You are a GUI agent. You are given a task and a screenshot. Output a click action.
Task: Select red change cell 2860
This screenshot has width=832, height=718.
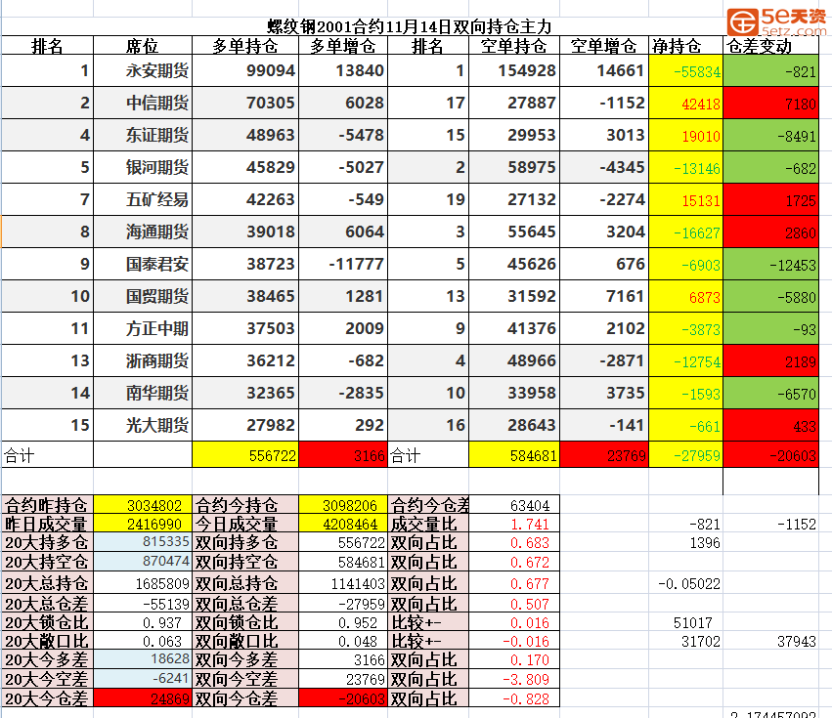point(771,232)
